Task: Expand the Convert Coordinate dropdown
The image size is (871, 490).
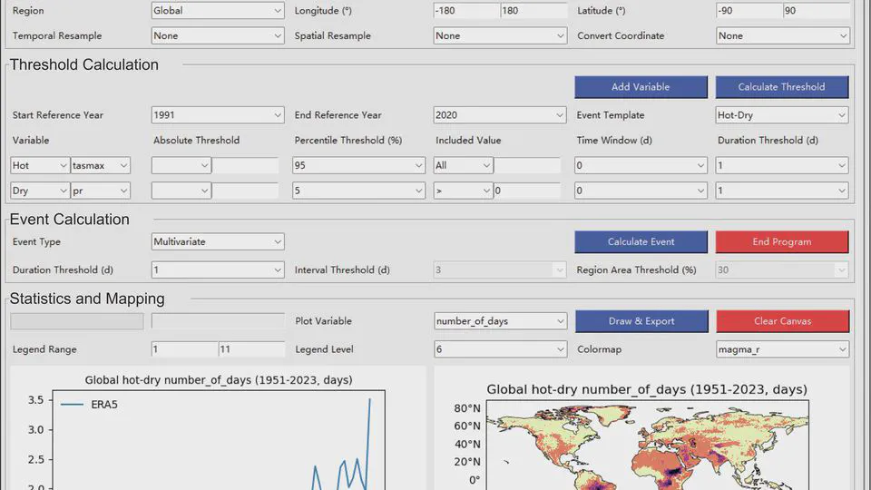Action: tap(782, 36)
